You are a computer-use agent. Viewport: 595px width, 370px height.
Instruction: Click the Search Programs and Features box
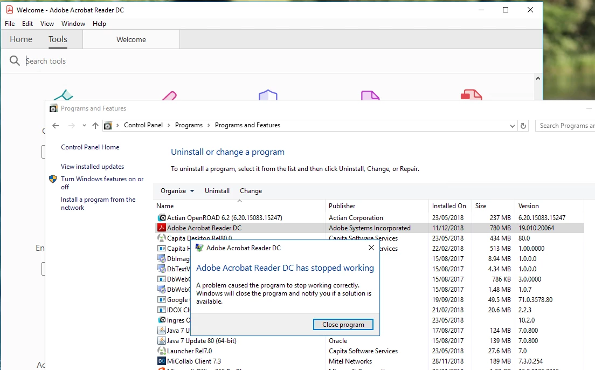pos(565,126)
